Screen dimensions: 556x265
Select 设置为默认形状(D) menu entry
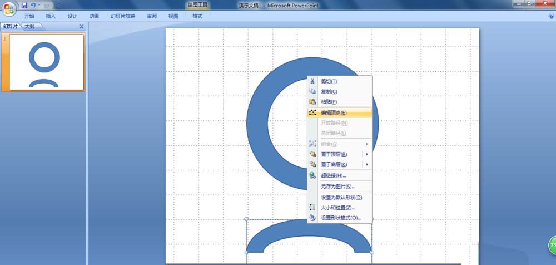[339, 198]
